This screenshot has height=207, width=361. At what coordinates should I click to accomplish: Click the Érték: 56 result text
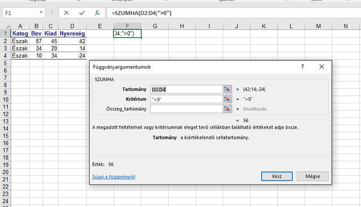103,164
